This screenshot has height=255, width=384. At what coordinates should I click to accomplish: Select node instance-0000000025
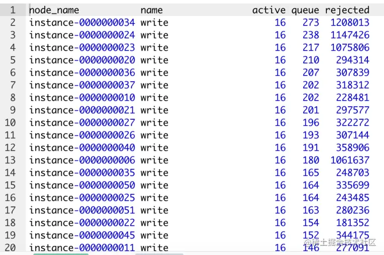pyautogui.click(x=82, y=197)
